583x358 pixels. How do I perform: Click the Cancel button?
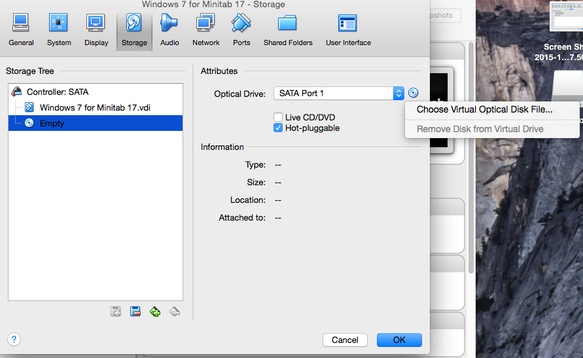(x=345, y=340)
